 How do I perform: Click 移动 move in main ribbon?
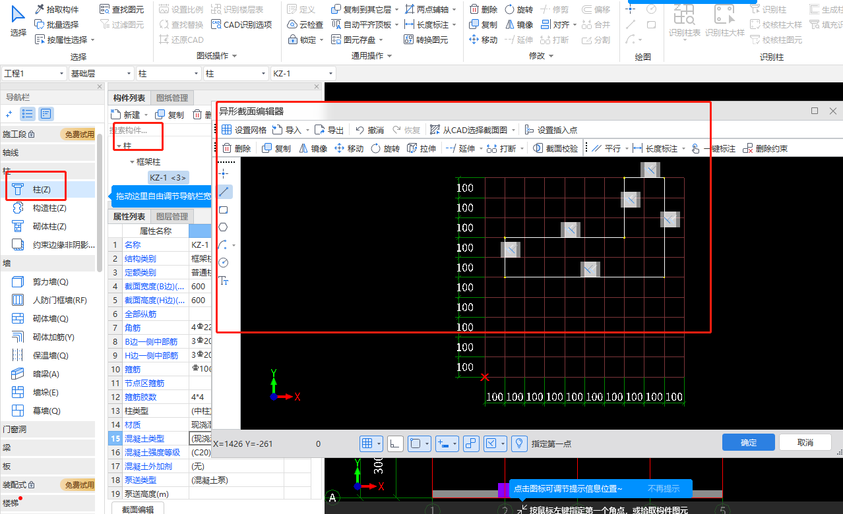[x=483, y=40]
